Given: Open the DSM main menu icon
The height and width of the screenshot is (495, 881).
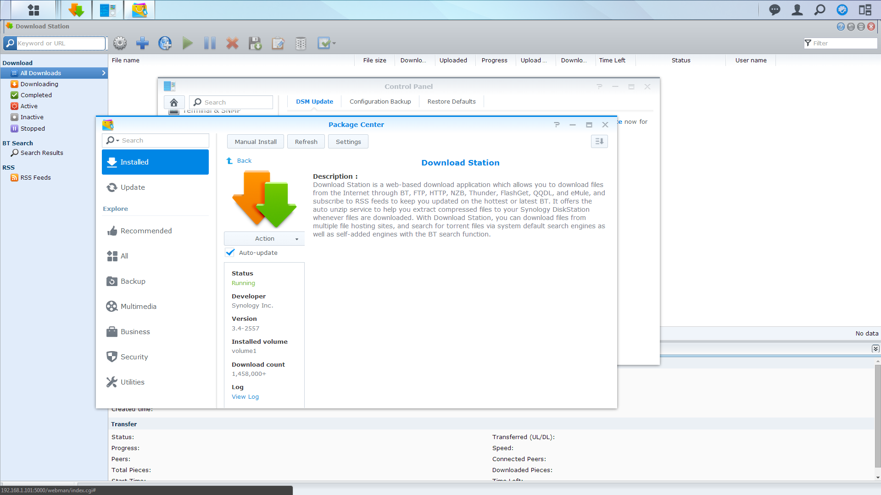Looking at the screenshot, I should [x=33, y=10].
